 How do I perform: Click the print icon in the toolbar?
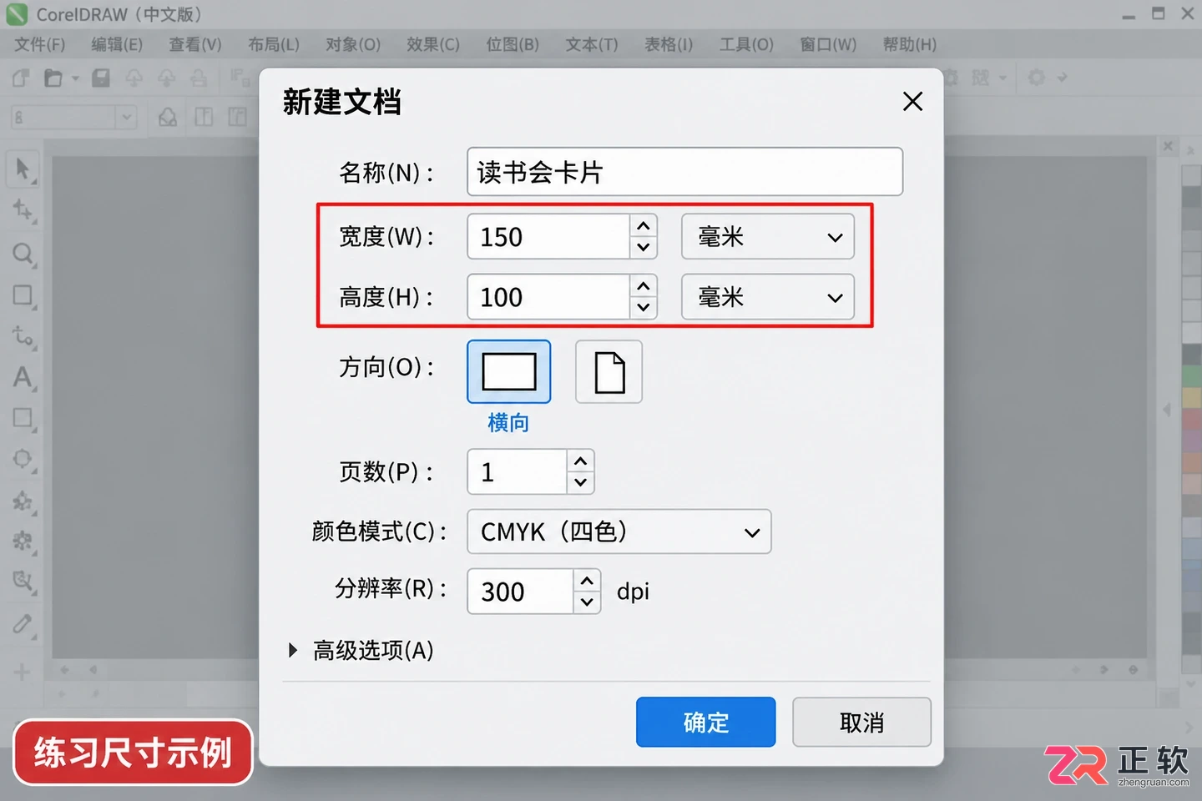click(199, 78)
